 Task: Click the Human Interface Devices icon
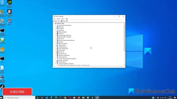57,35
